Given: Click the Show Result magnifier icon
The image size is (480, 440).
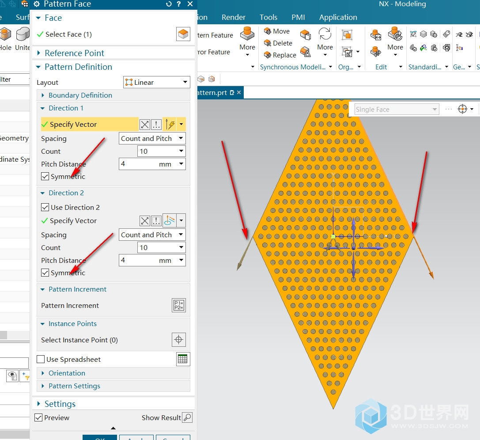Looking at the screenshot, I should [x=187, y=417].
